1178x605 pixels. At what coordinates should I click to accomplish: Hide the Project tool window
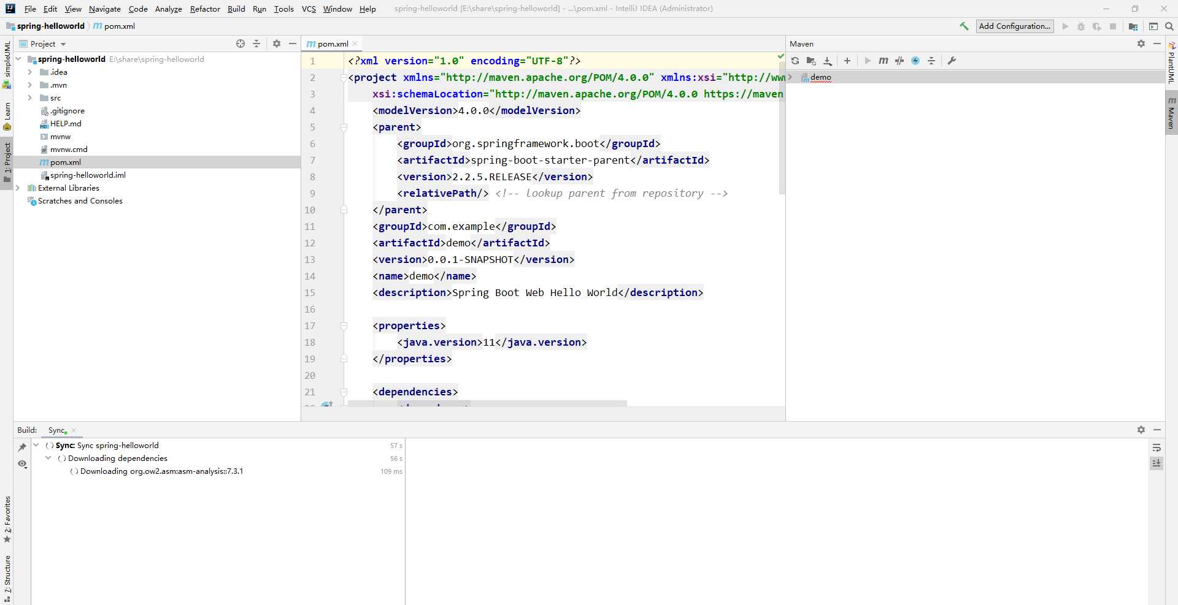(x=293, y=44)
